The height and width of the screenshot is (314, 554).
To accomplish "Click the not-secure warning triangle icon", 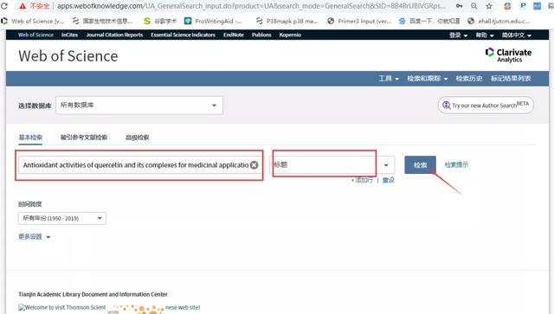I will (x=23, y=6).
